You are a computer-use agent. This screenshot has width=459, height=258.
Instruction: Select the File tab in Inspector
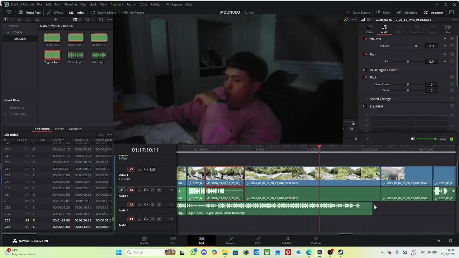click(448, 29)
